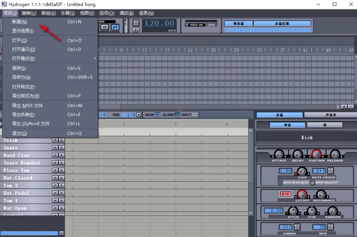Solo the Snare instrument
357x237 pixels.
pos(61,147)
